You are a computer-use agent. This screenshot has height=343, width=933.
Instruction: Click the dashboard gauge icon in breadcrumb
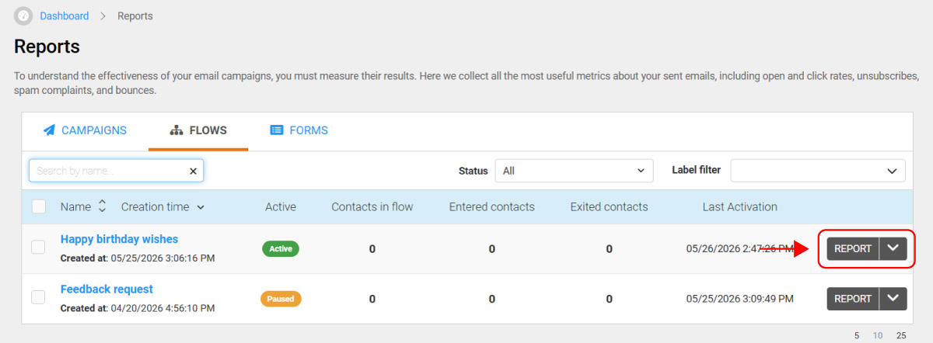click(23, 16)
